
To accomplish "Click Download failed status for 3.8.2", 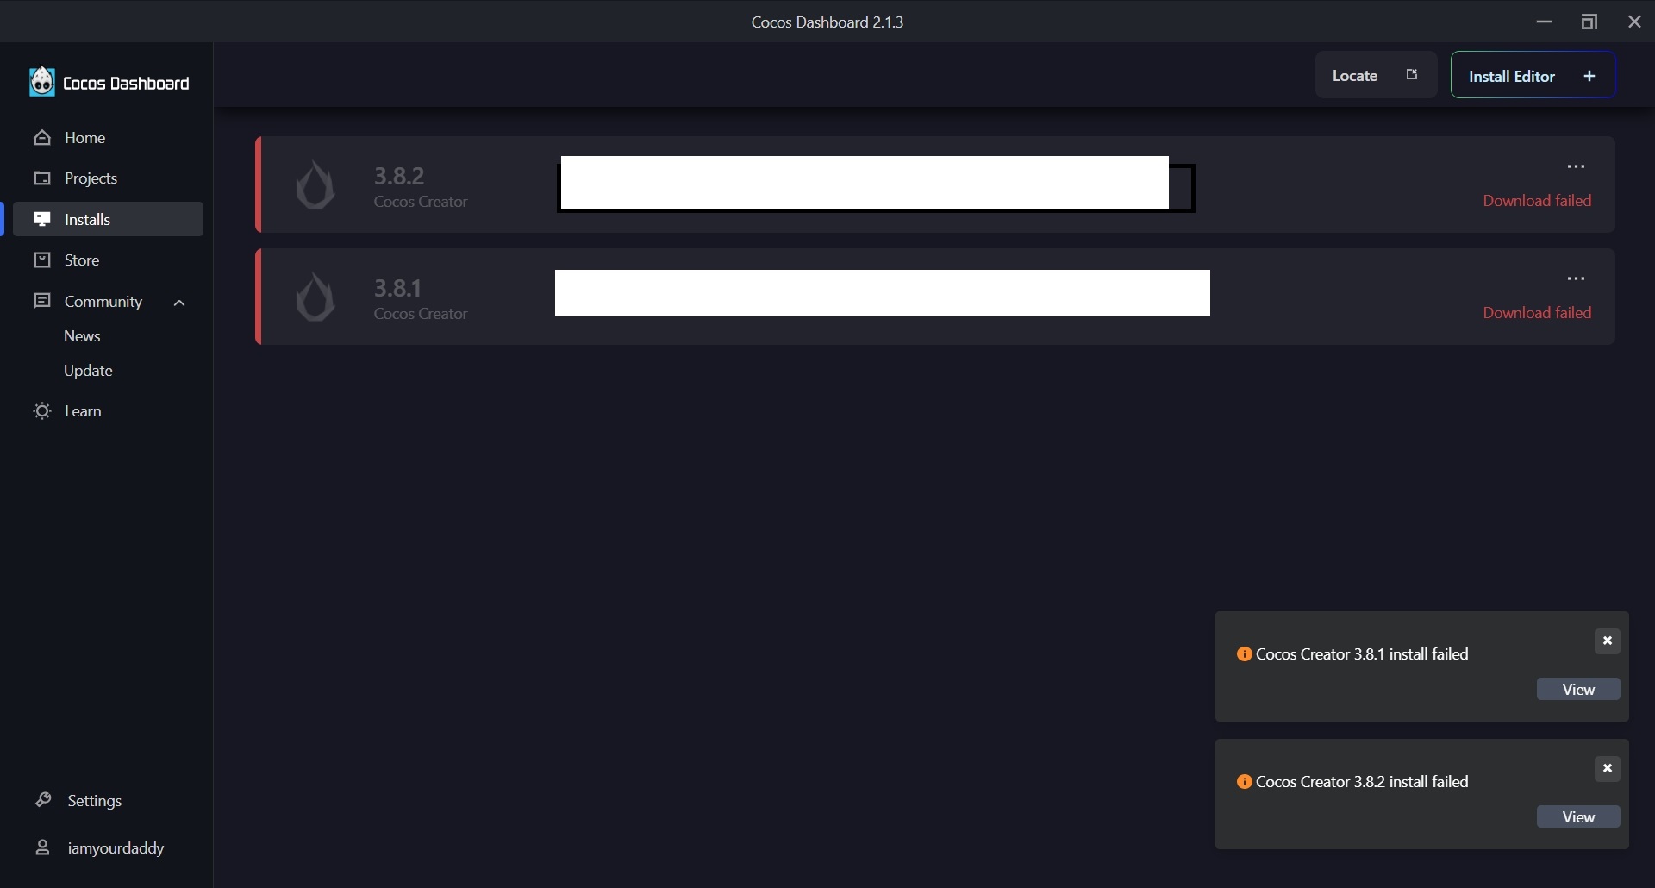I will (1537, 201).
